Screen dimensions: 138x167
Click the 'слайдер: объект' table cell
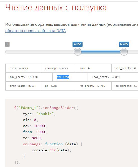coord(58,68)
